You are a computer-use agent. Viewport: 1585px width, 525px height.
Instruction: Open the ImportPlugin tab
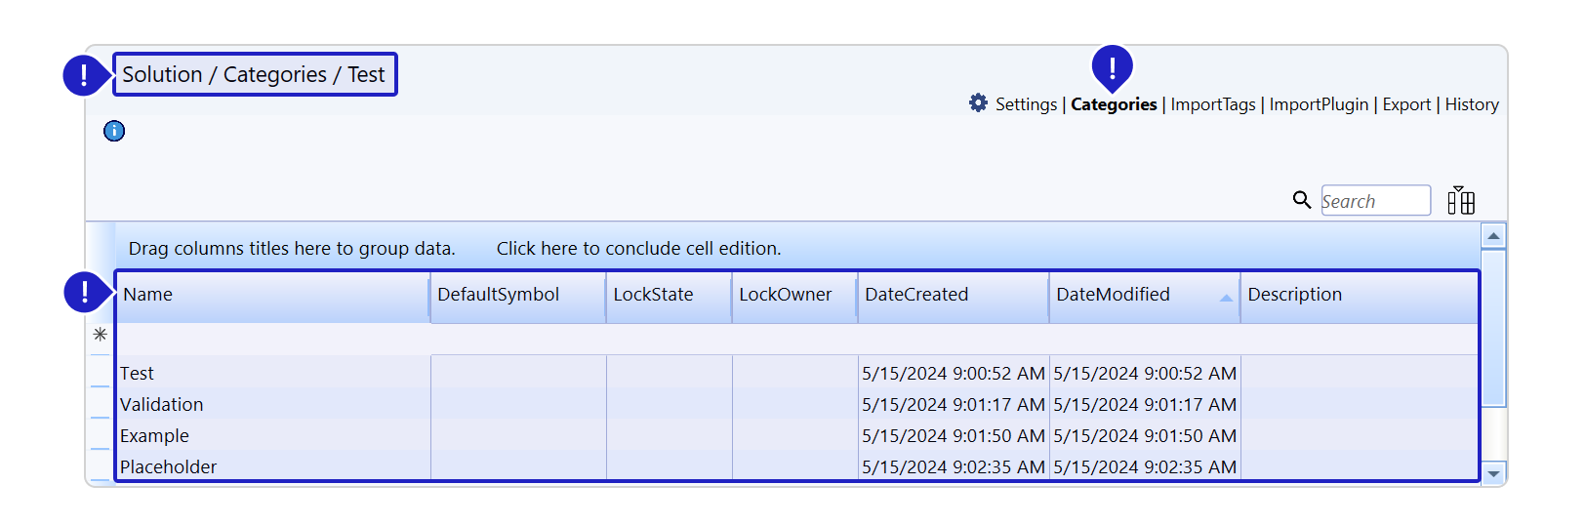coord(1319,104)
